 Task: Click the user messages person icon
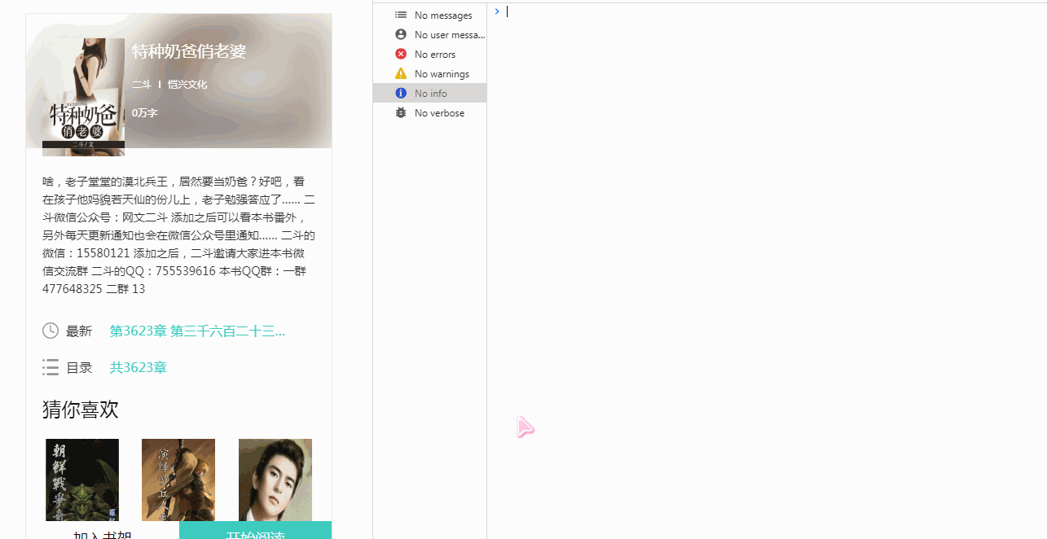[400, 34]
